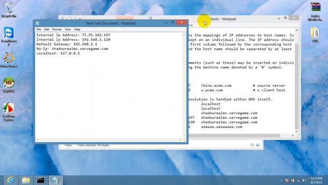Click the 'Internal Ip Address: 192.168.1.120' line
Screen dimensions: 328x185
73,40
